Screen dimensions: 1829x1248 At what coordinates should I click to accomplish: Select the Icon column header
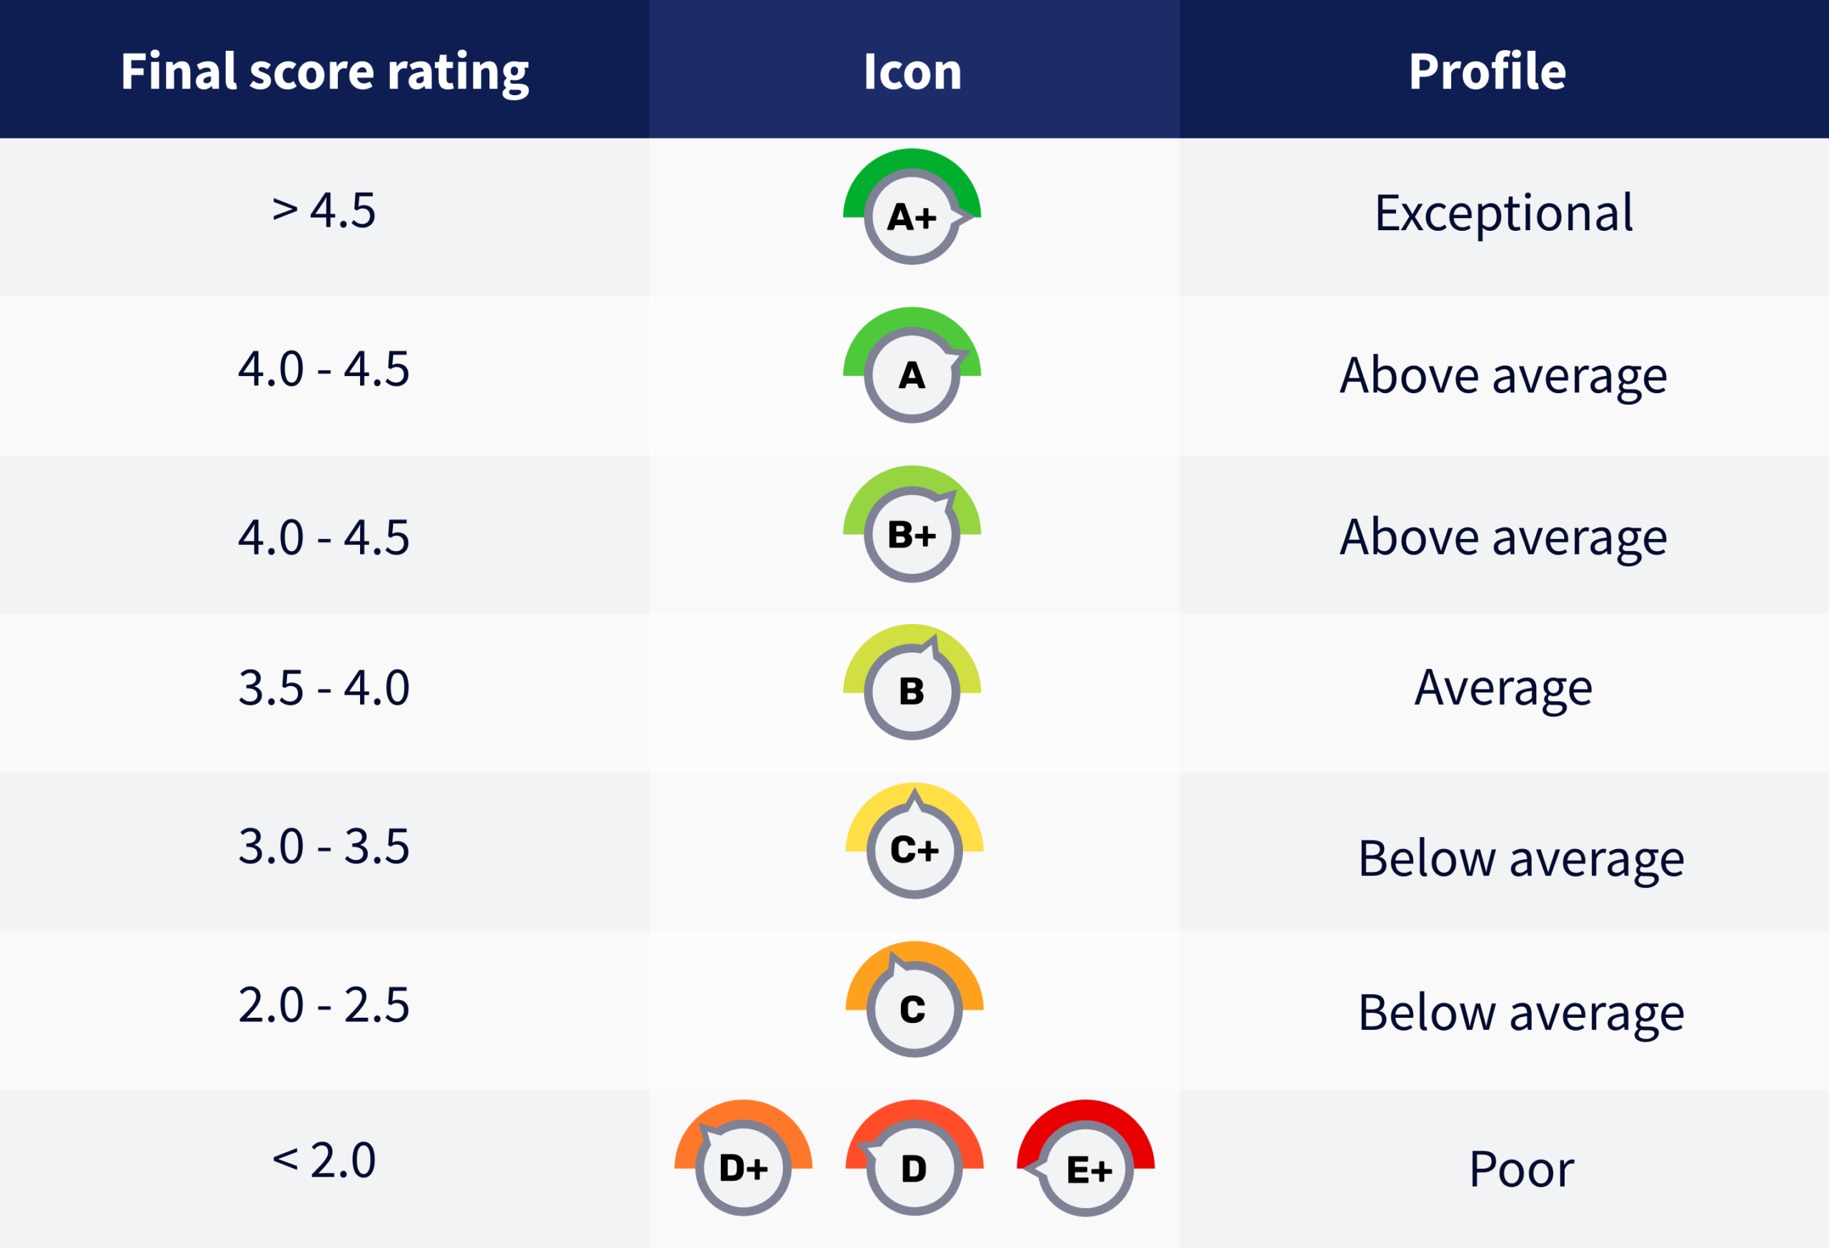tap(913, 71)
